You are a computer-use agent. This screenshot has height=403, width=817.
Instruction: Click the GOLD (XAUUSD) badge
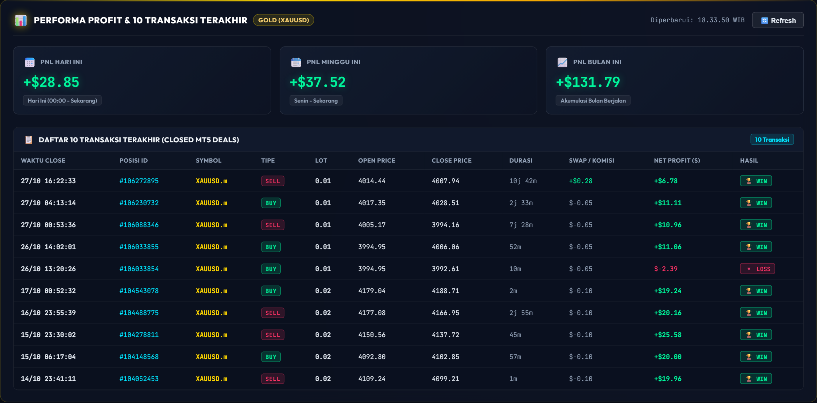point(284,20)
